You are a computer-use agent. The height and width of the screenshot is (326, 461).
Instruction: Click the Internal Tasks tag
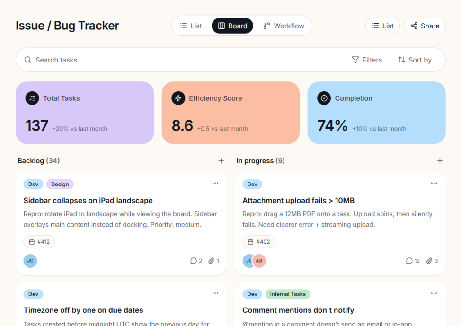(288, 294)
